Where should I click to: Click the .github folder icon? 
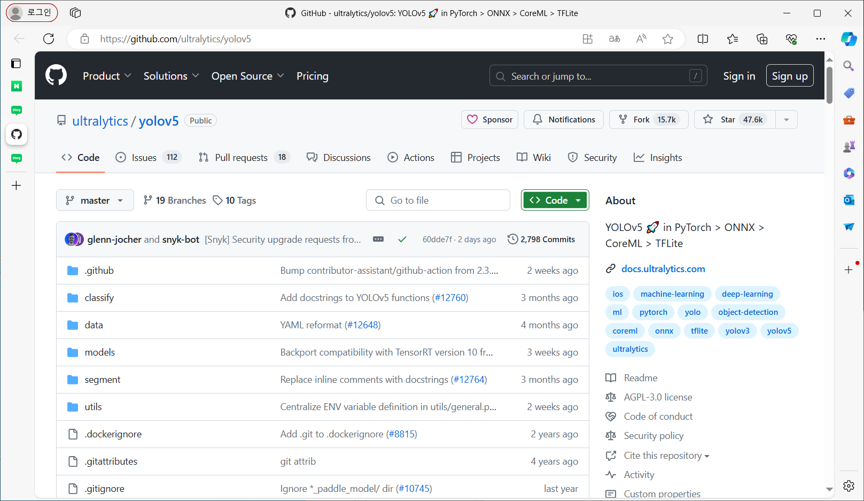[73, 271]
